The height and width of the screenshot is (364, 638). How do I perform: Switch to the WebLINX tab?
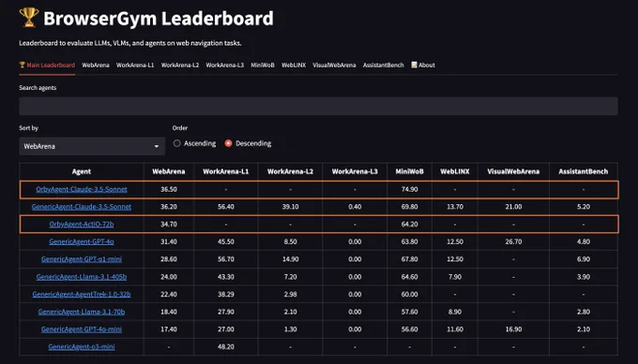point(294,65)
